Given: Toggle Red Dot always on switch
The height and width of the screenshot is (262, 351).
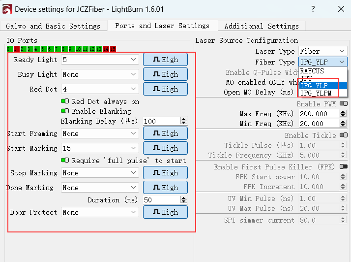Looking at the screenshot, I should click(x=65, y=101).
